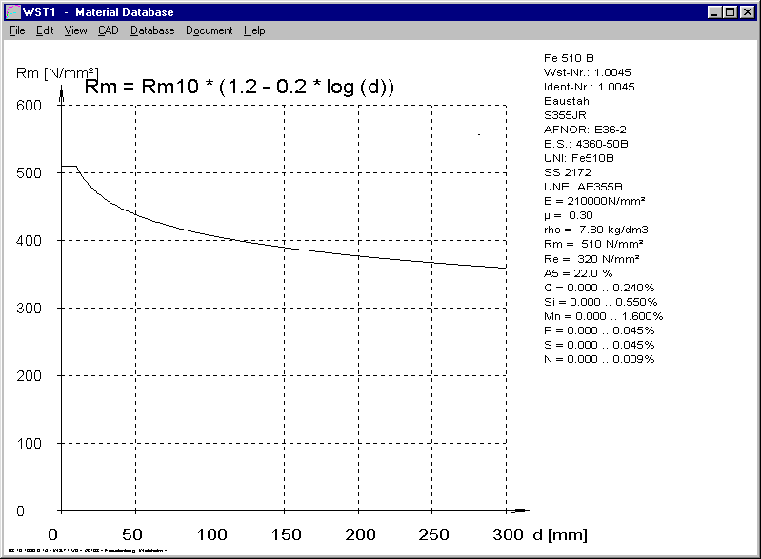Maximize the Material Database window
This screenshot has width=761, height=559.
pyautogui.click(x=731, y=12)
